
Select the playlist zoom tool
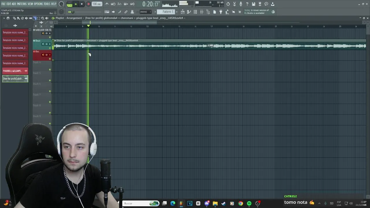tap(42, 18)
